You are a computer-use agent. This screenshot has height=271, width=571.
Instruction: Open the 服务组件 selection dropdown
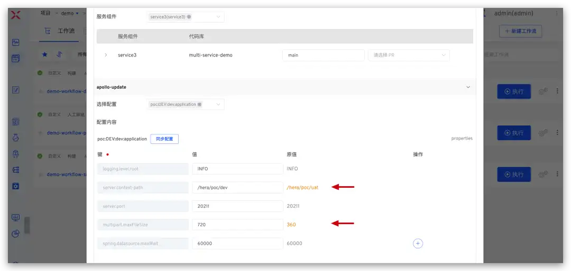click(186, 17)
